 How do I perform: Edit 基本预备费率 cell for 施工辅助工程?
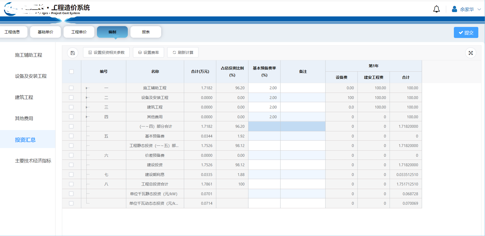(264, 88)
